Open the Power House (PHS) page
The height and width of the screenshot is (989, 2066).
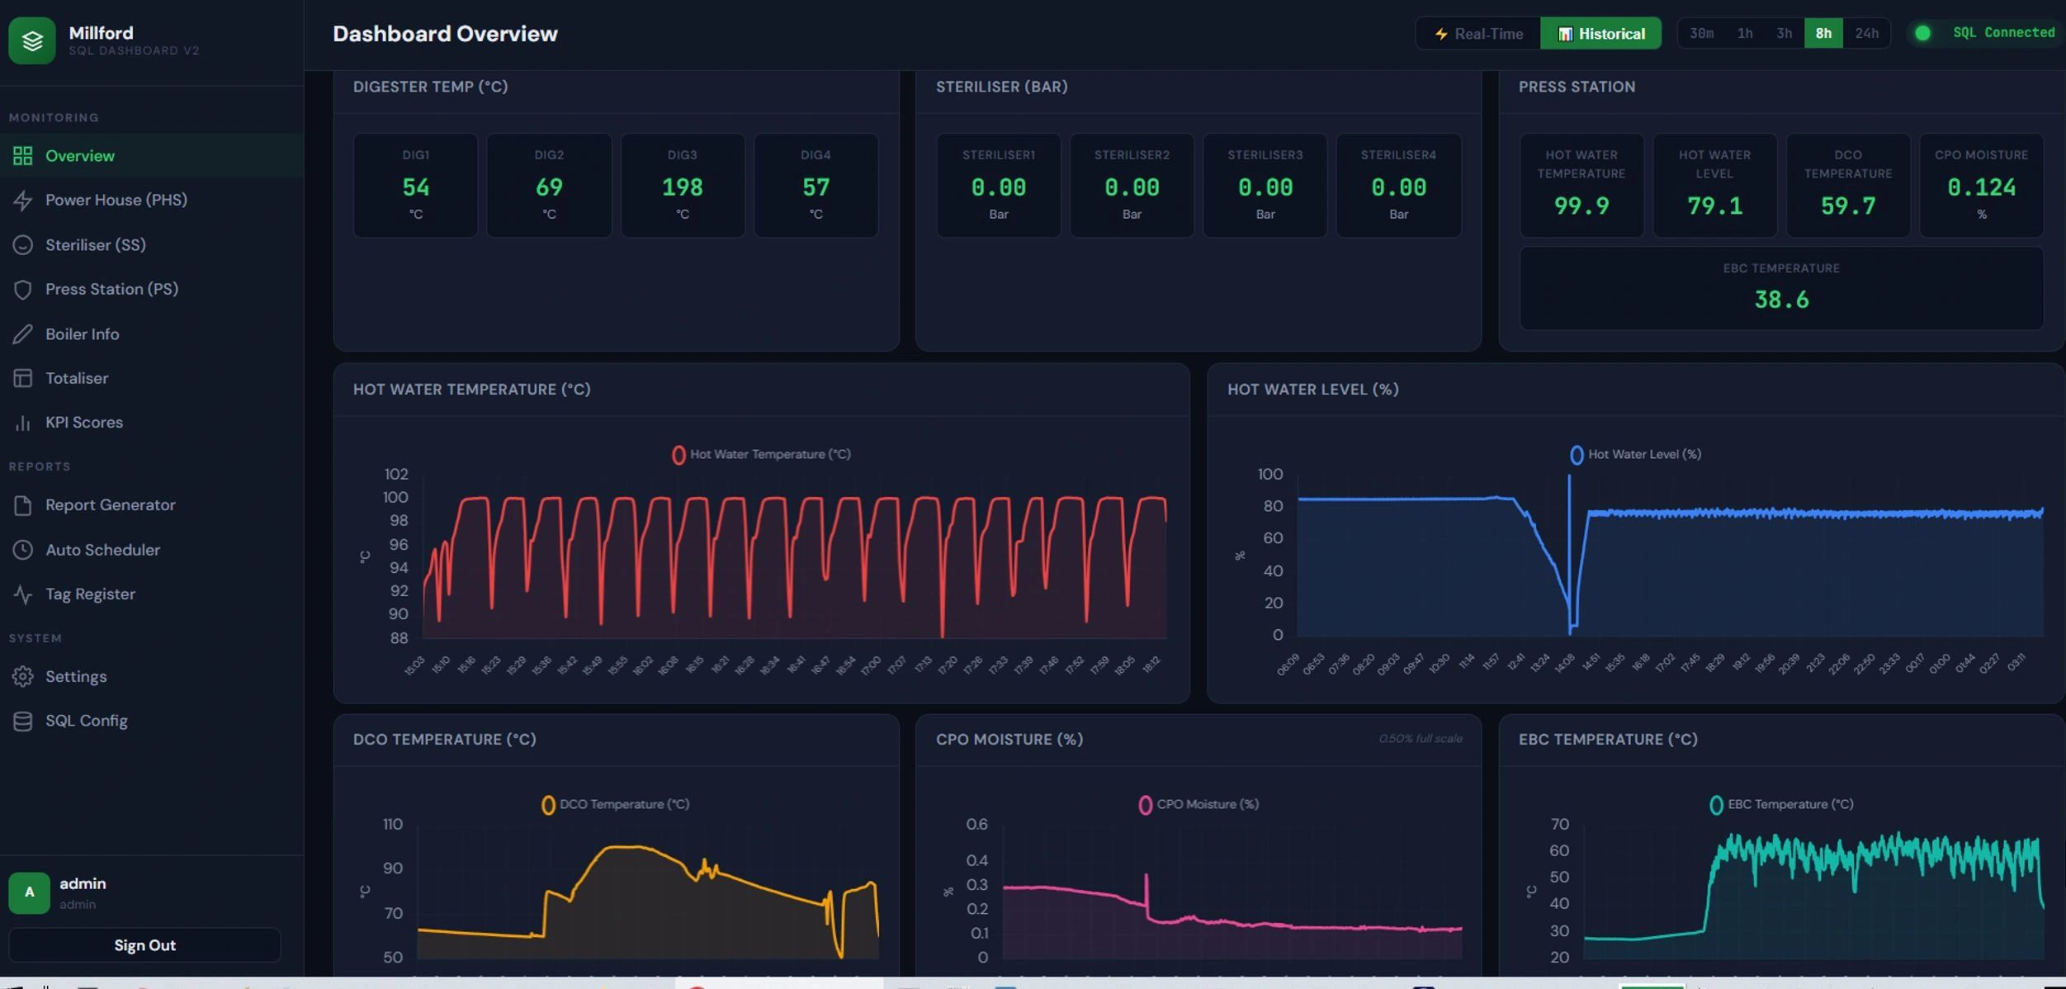pos(152,200)
